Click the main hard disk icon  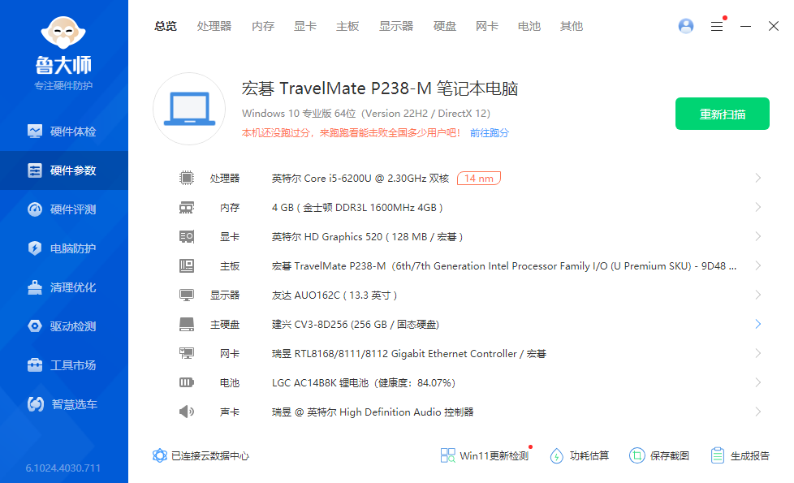click(187, 325)
